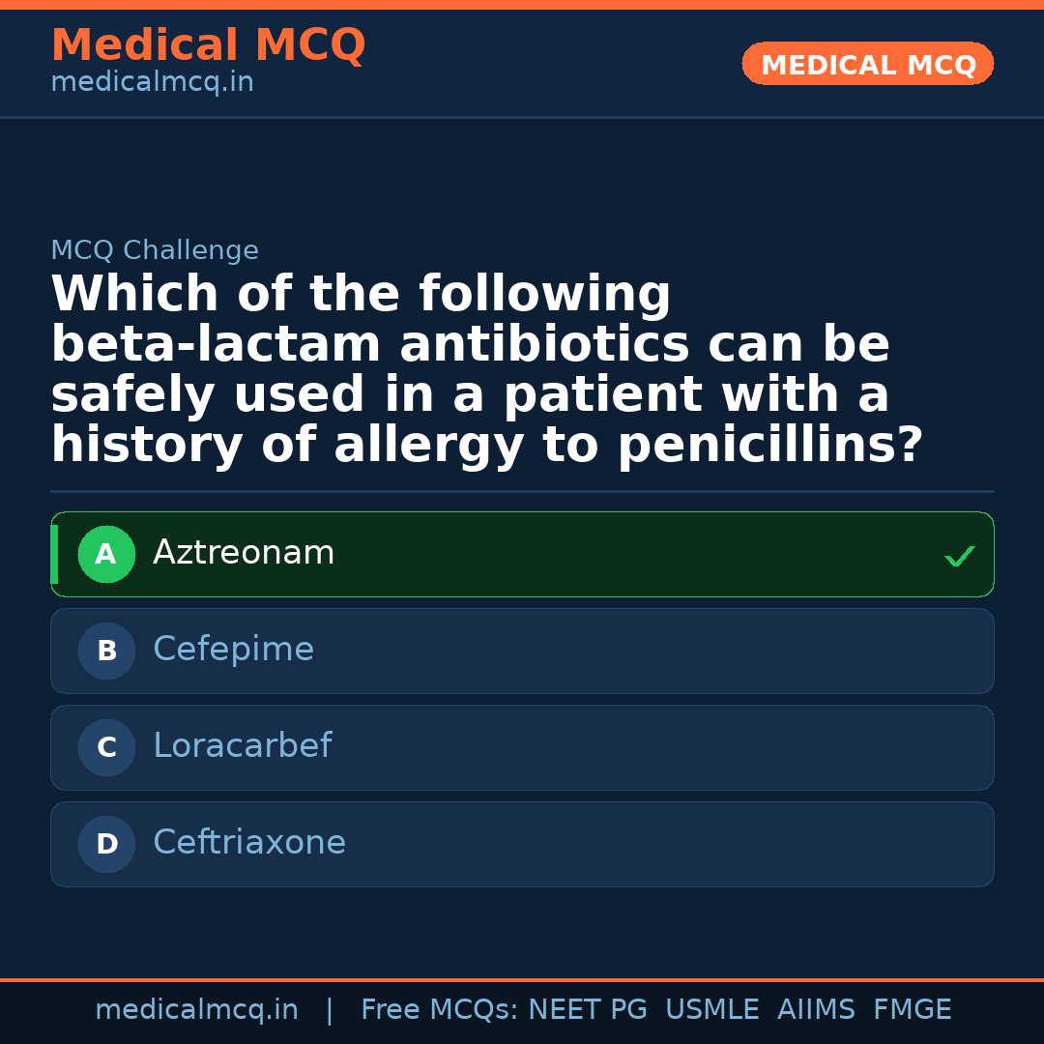Screen dimensions: 1044x1044
Task: Pick the Ceftriaxone answer option
Action: (x=522, y=845)
